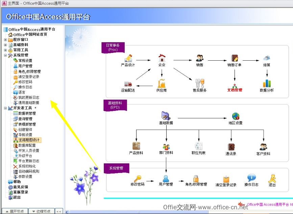Open 清空登录记录 clipboard in flowchart

[x=226, y=179]
